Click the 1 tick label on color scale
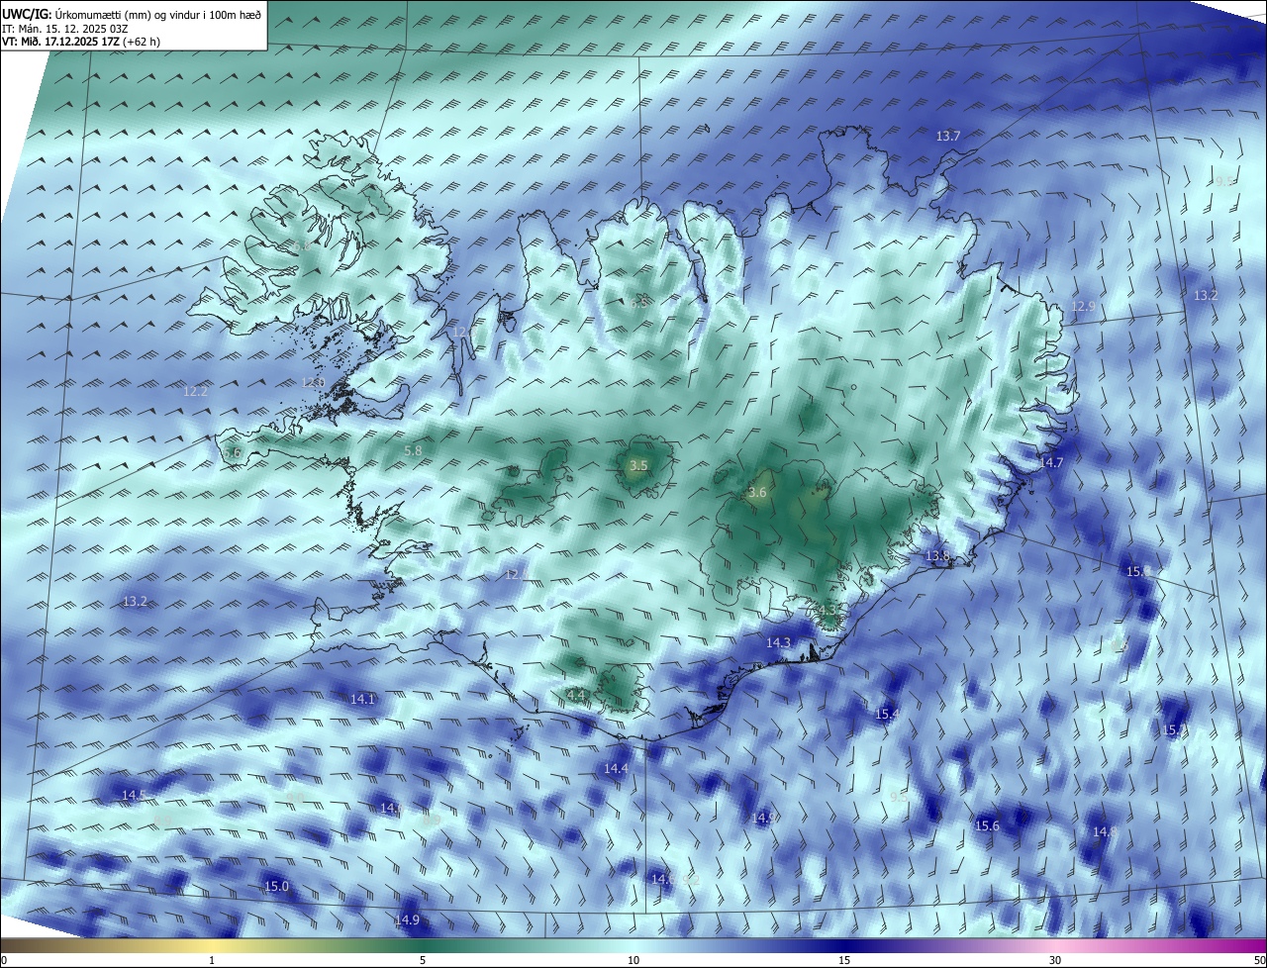Image resolution: width=1267 pixels, height=968 pixels. pos(212,960)
